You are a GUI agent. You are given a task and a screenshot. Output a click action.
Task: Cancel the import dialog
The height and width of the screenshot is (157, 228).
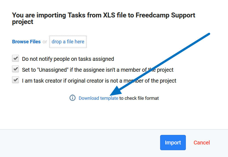click(202, 143)
